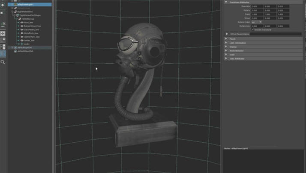Click the magnifier search icon in left toolbar
This screenshot has height=173, width=306.
[3, 62]
